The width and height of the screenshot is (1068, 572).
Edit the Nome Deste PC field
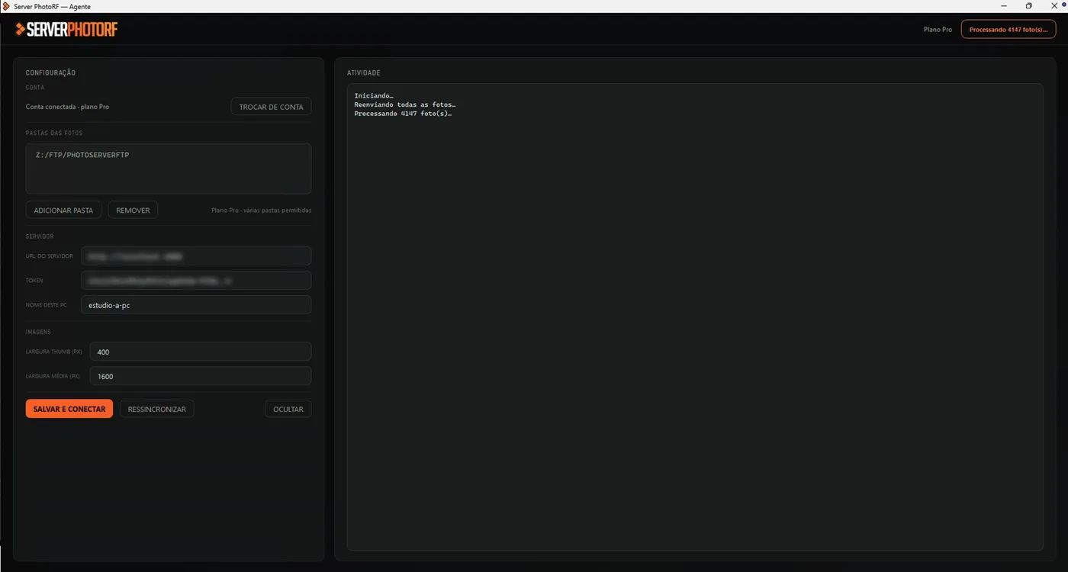coord(196,305)
